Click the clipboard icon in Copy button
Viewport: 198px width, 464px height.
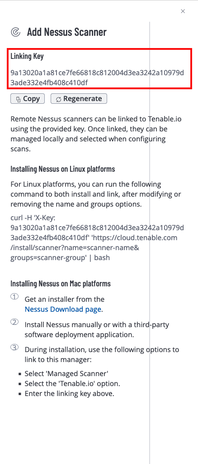[x=18, y=99]
